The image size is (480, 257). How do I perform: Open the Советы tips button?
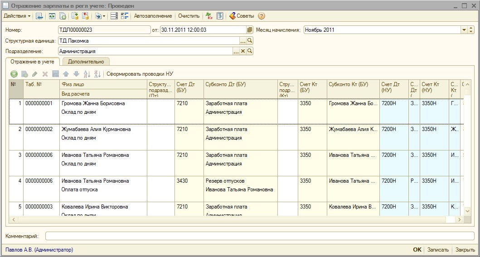(x=241, y=16)
